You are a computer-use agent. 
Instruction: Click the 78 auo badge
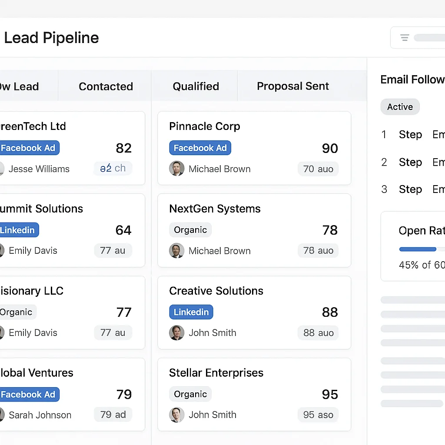coord(318,251)
